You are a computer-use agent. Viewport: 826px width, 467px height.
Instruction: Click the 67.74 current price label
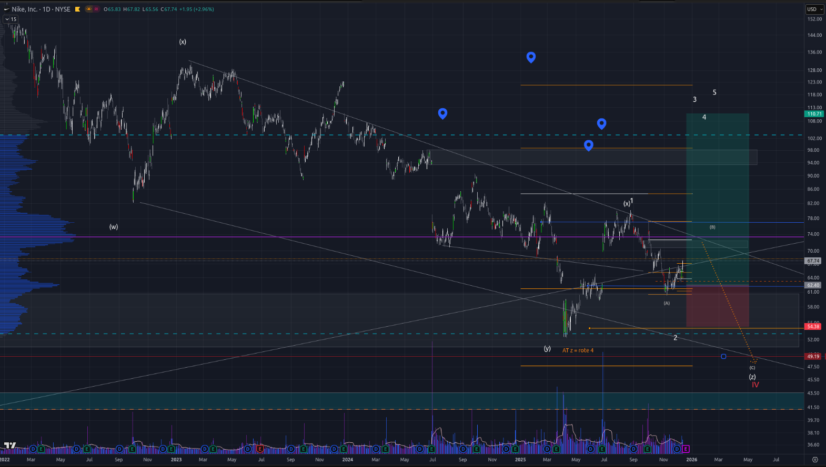click(813, 261)
